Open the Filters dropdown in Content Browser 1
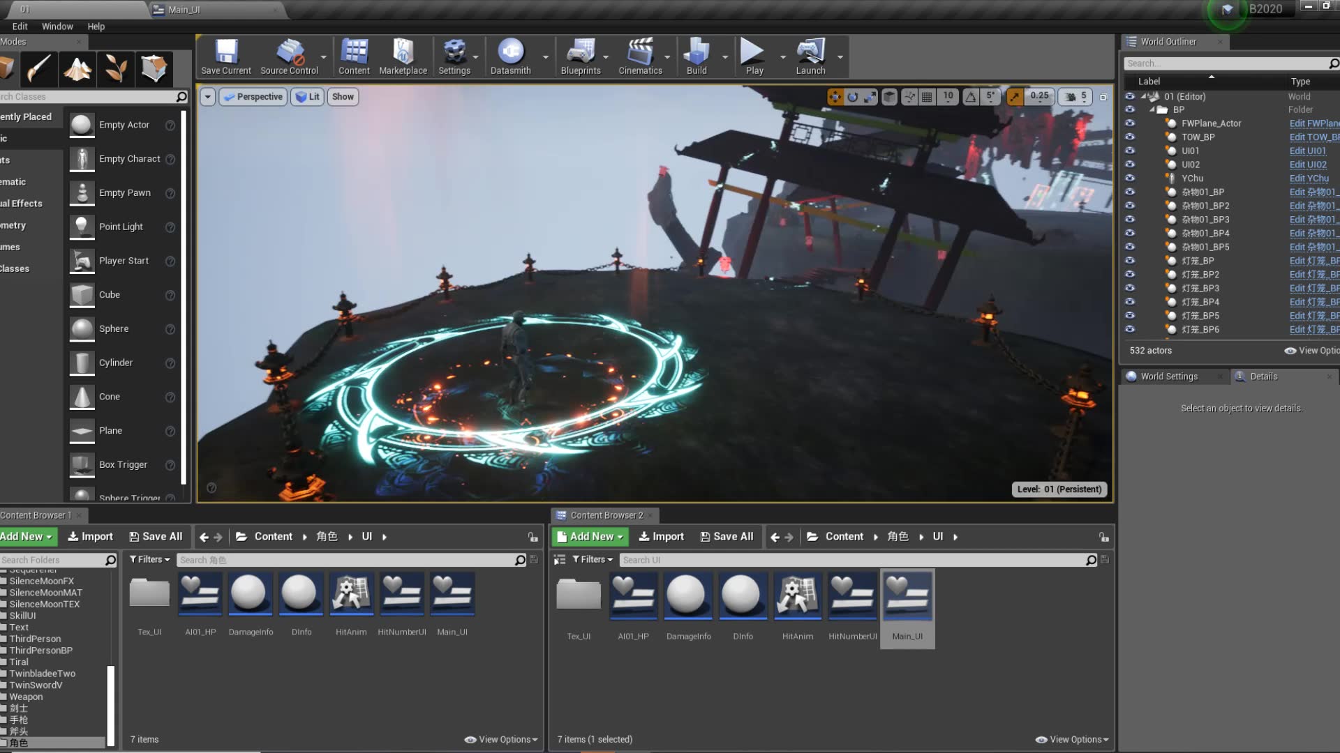Viewport: 1340px width, 753px height. 148,559
